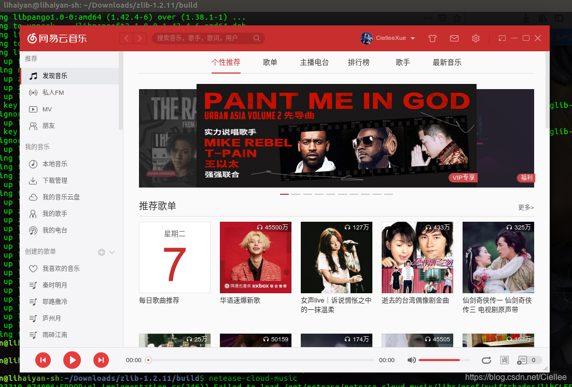This screenshot has height=387, width=572.
Task: Click the terminal window title bar
Action: [x=286, y=6]
